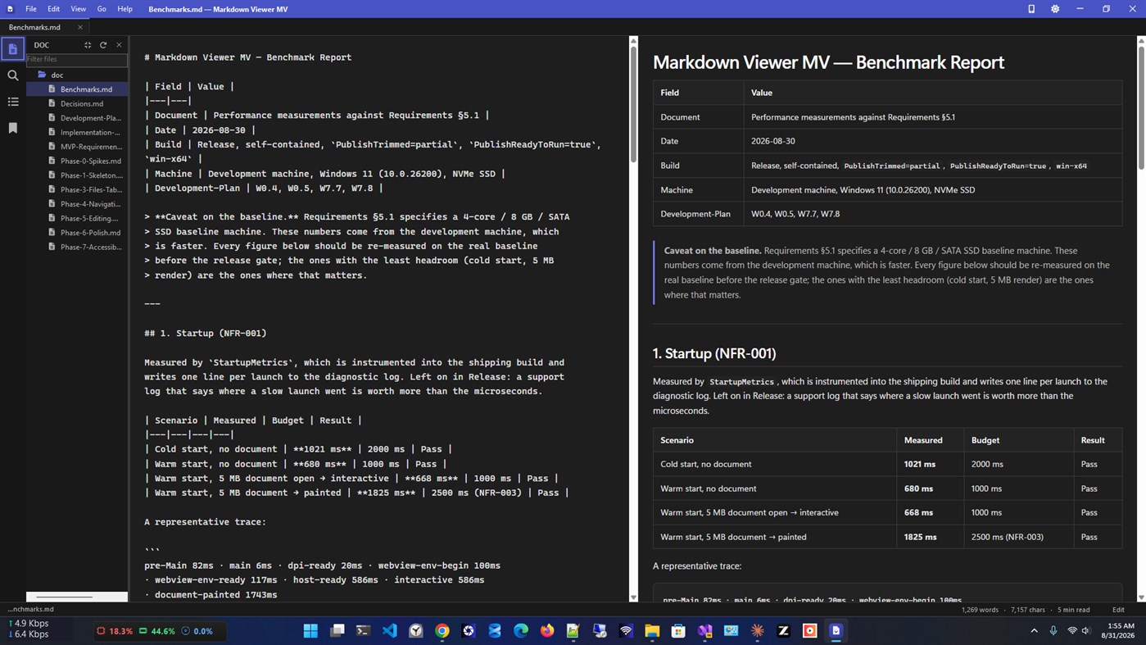Open Phase-7-Accessib... file in the tree
The image size is (1146, 645).
(78, 247)
